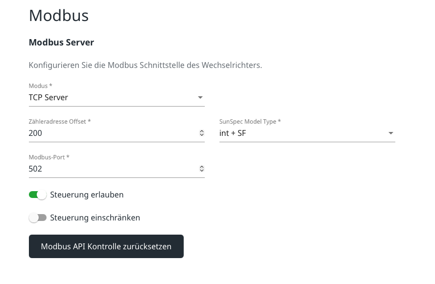The width and height of the screenshot is (435, 284).
Task: Click the "Zähleradresse Offset *" field label
Action: point(60,121)
